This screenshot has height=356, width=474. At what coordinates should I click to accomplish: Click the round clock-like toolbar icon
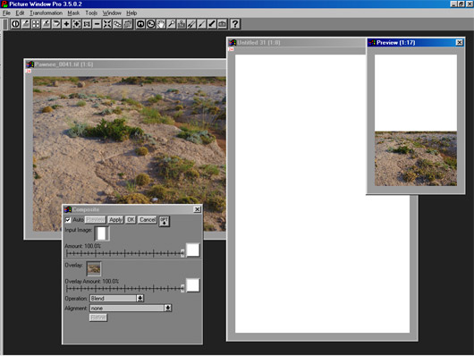click(151, 24)
